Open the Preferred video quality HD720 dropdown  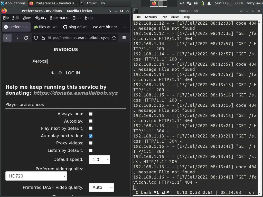pos(36,176)
